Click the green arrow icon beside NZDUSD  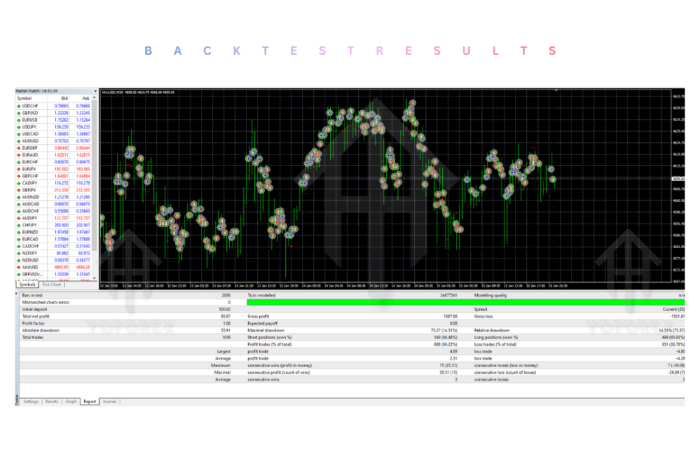click(19, 260)
